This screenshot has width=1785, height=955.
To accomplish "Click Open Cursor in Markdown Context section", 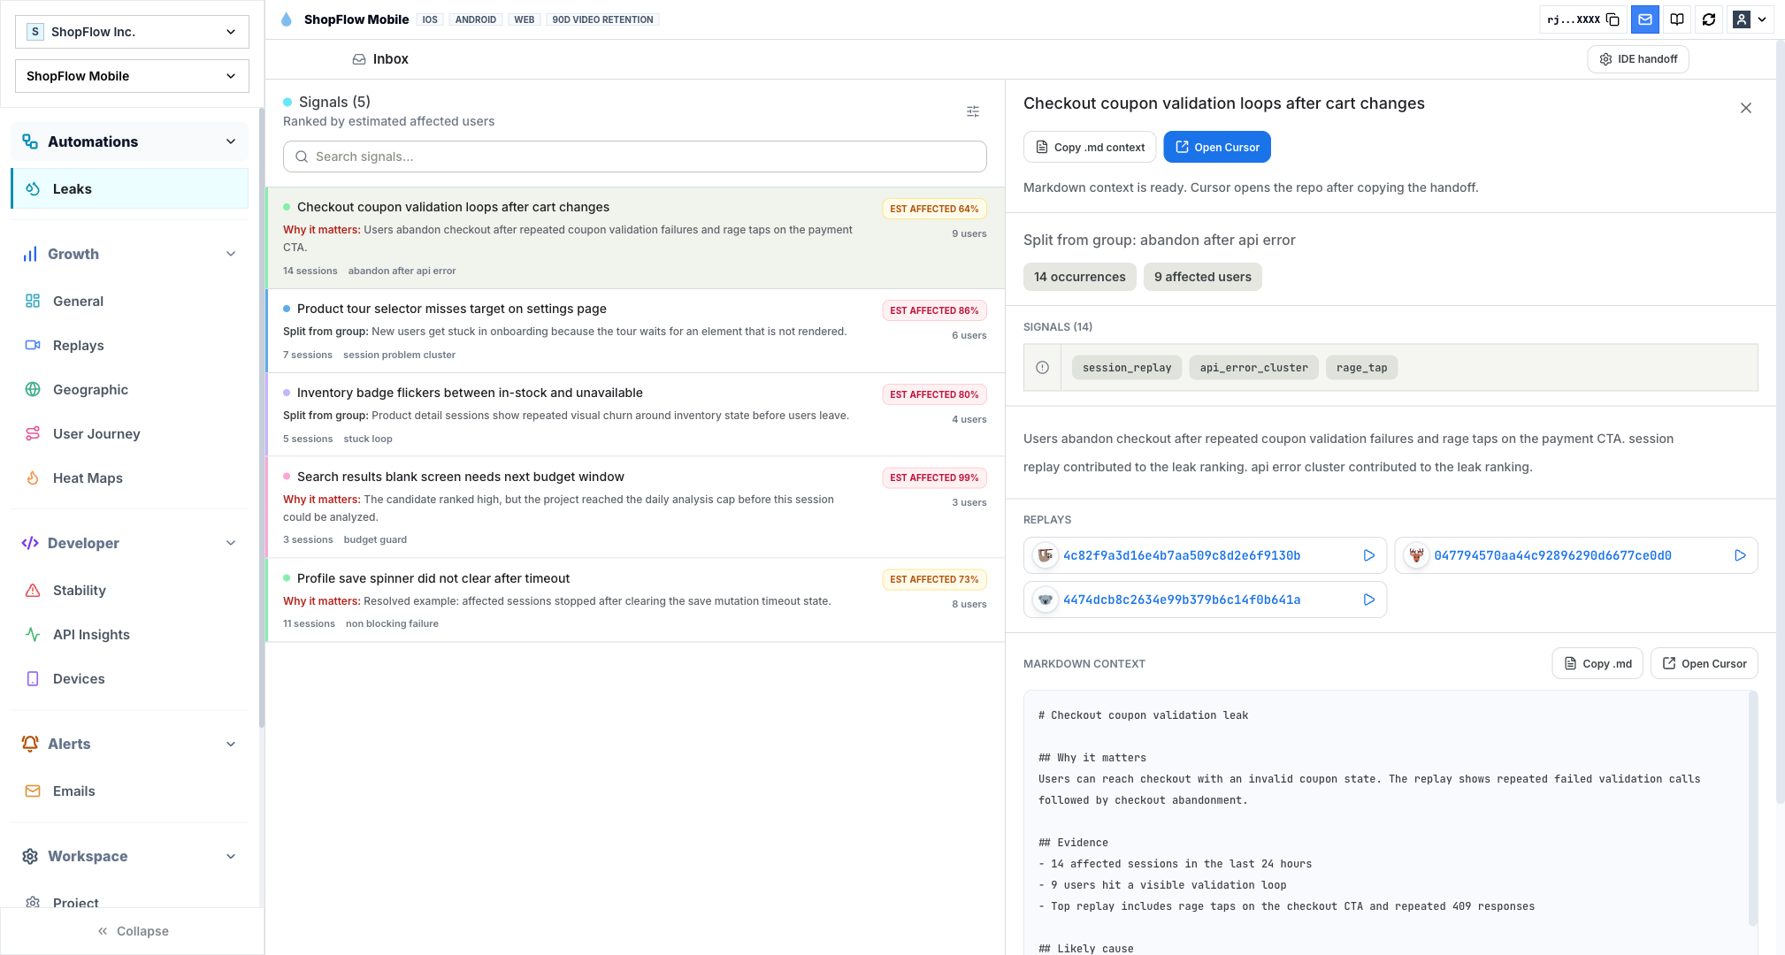I will pos(1705,663).
